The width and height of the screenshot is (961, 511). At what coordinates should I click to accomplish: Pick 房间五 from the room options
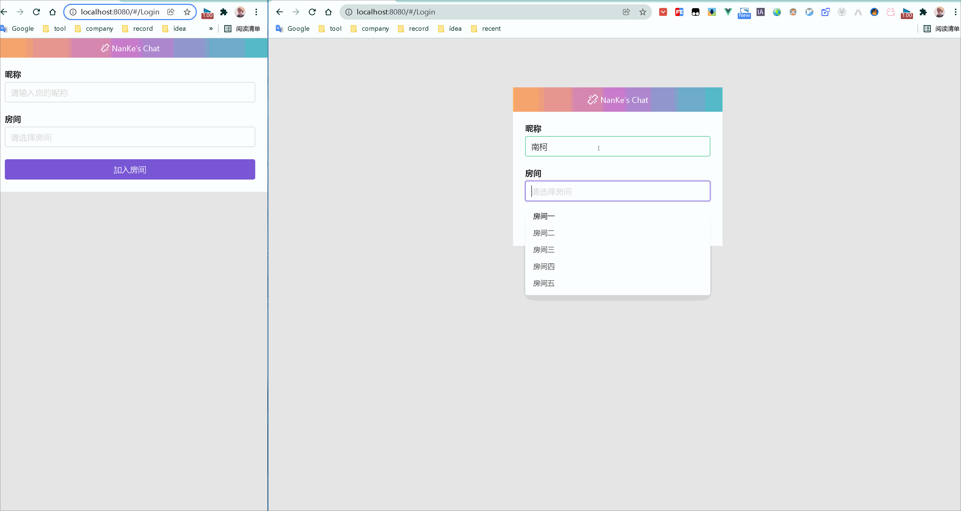tap(543, 283)
